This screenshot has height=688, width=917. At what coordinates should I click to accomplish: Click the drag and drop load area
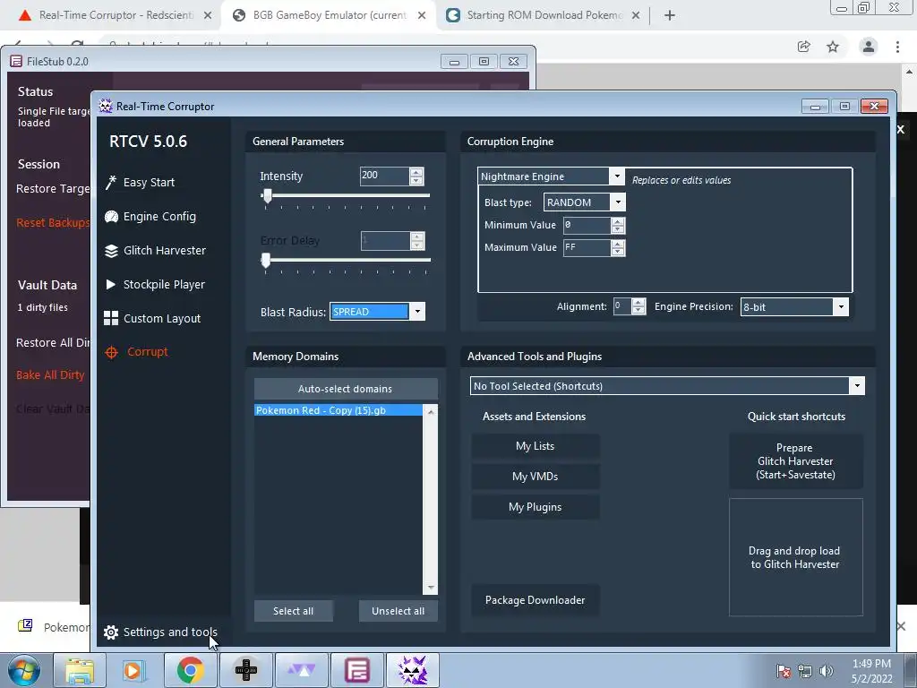pos(795,557)
